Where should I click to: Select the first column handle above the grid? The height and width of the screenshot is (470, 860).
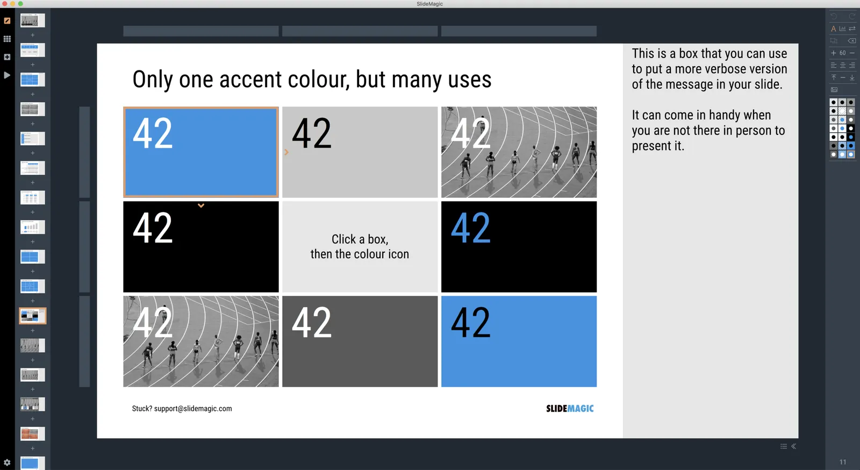201,31
